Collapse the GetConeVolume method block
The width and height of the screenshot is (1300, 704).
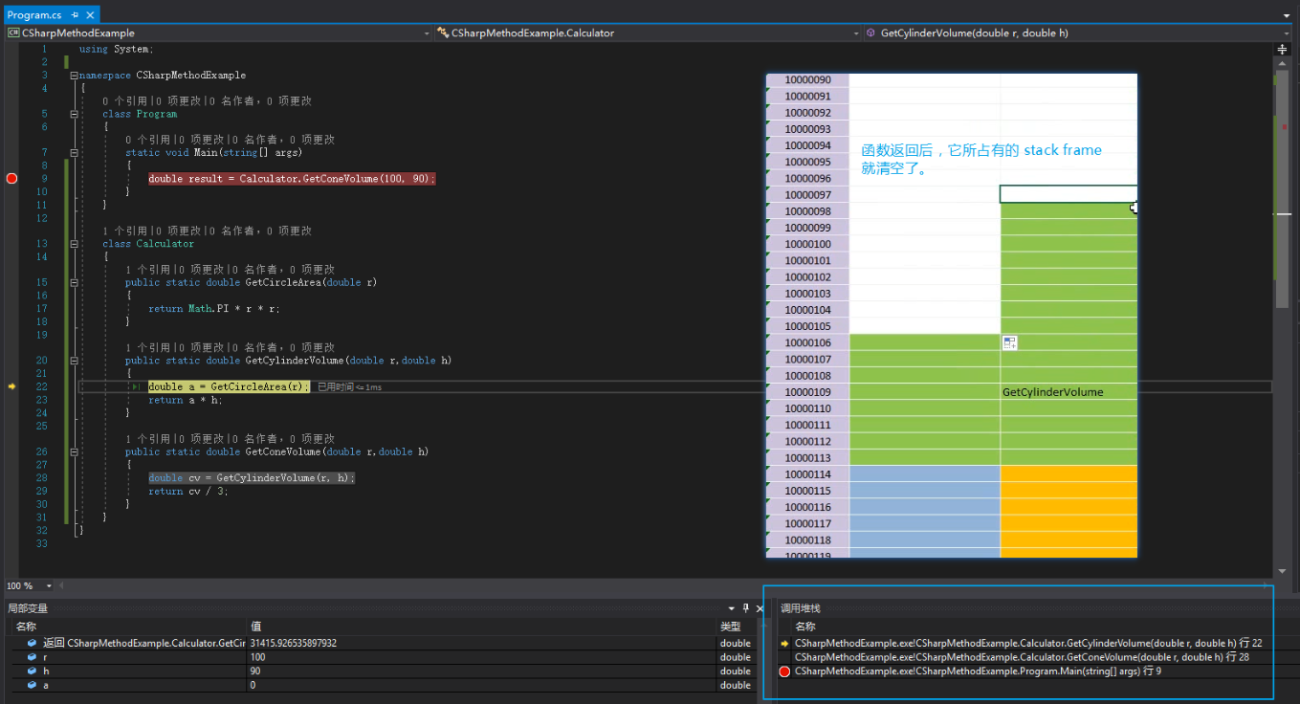coord(74,451)
